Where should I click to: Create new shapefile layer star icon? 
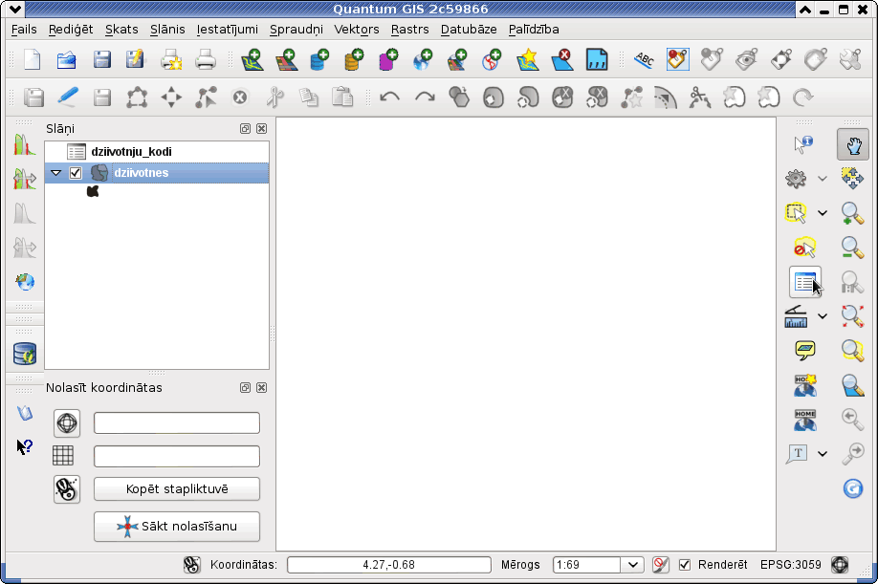point(528,59)
